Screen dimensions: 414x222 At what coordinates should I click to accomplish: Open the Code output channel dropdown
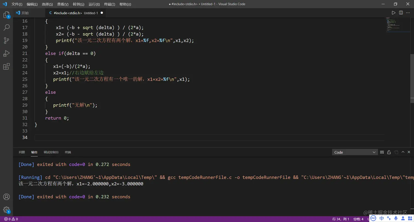click(x=355, y=152)
